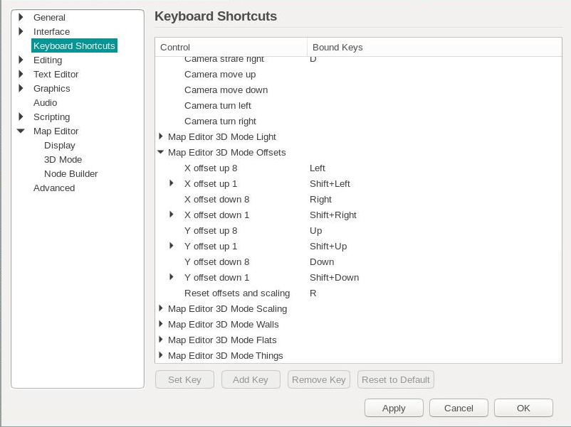Open the General preferences page
571x427 pixels.
pos(49,18)
